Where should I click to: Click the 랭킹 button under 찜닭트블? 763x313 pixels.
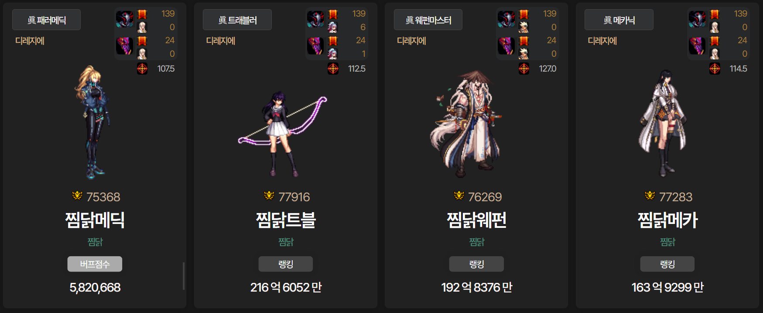[286, 264]
